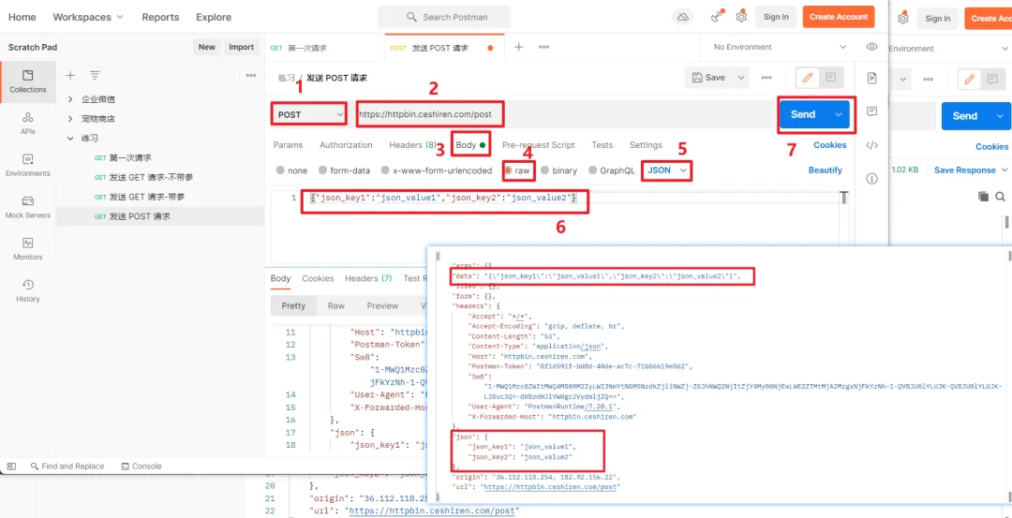
Task: Click the copy response icon in background window
Action: coord(983,197)
